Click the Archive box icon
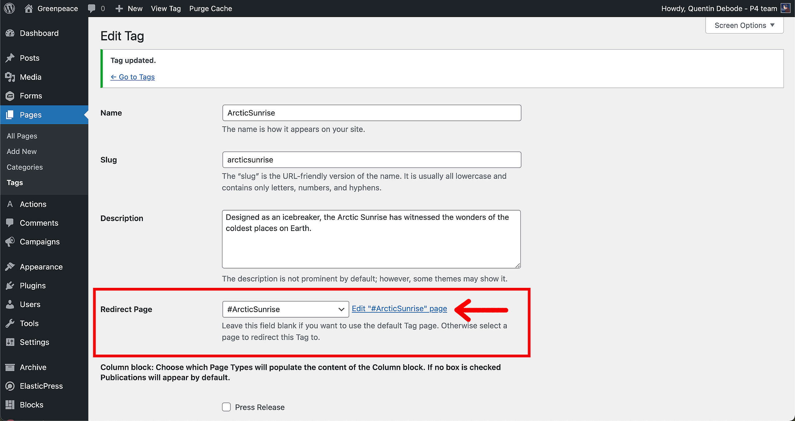The image size is (795, 421). [10, 367]
